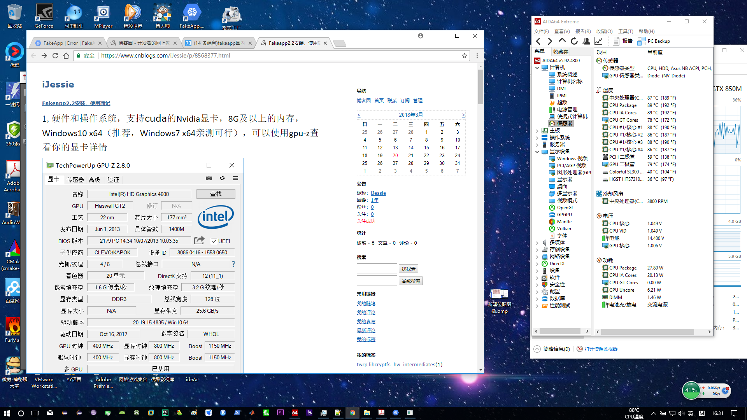Switch to GPU-Z 传感器 tab
The height and width of the screenshot is (420, 747).
tap(75, 180)
